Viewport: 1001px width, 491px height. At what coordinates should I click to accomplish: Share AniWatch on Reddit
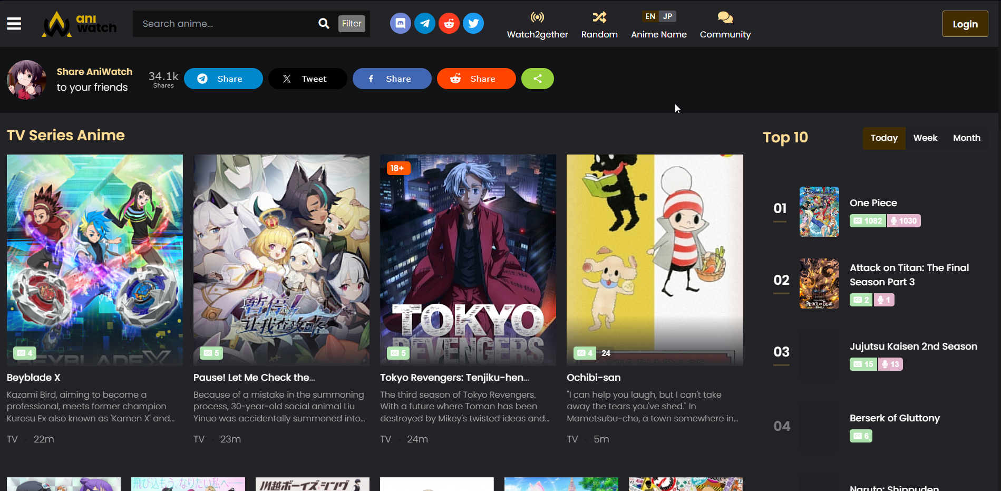click(x=477, y=79)
